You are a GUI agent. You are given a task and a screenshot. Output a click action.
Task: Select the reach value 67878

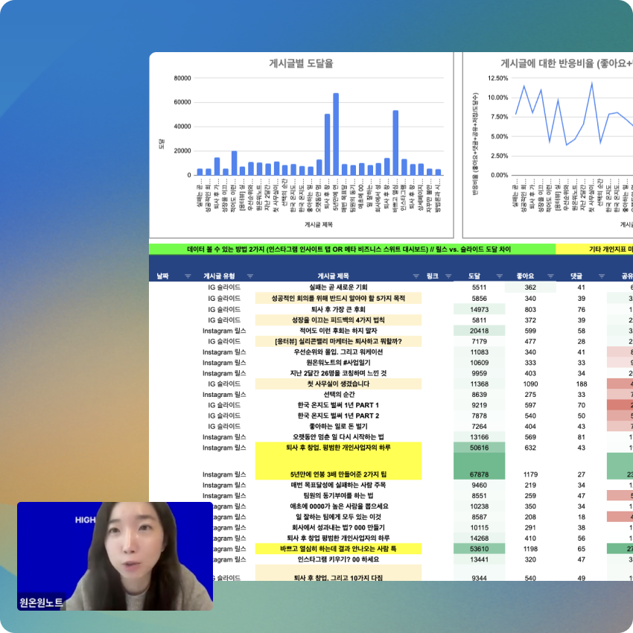click(479, 466)
